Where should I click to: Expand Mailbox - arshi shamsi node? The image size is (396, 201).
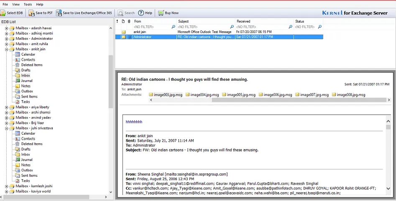[x=7, y=112]
